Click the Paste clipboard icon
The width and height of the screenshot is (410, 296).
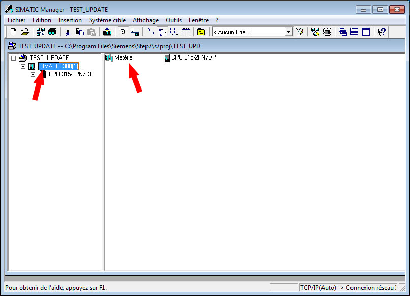click(x=91, y=32)
